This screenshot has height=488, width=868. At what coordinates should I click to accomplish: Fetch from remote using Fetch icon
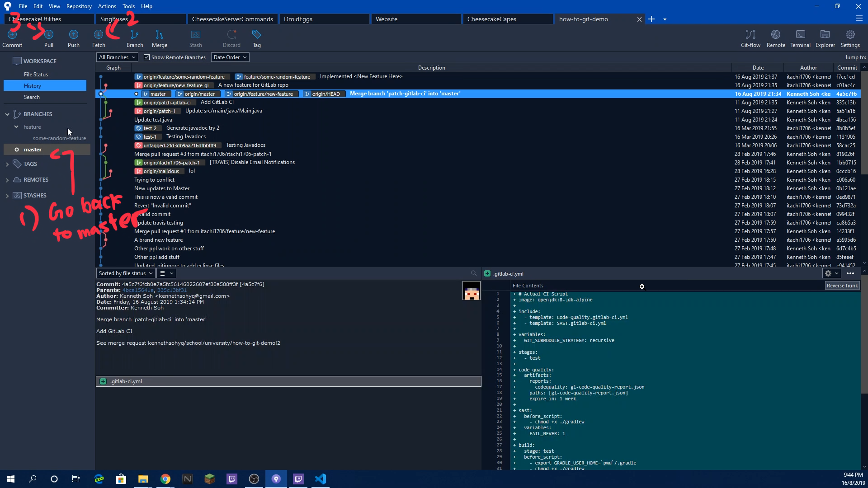99,38
